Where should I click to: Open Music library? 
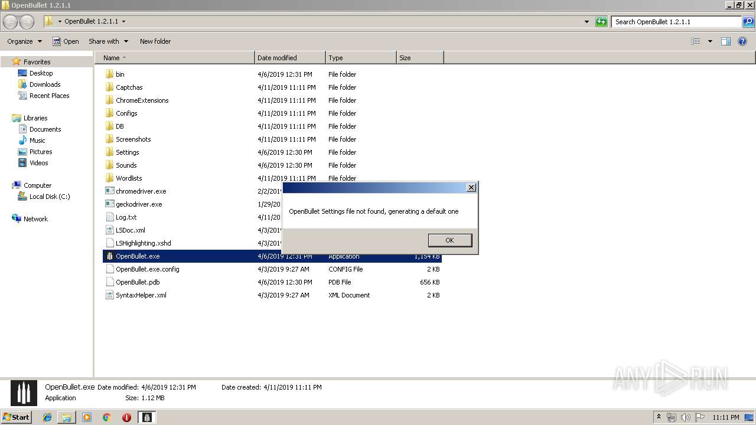point(37,140)
